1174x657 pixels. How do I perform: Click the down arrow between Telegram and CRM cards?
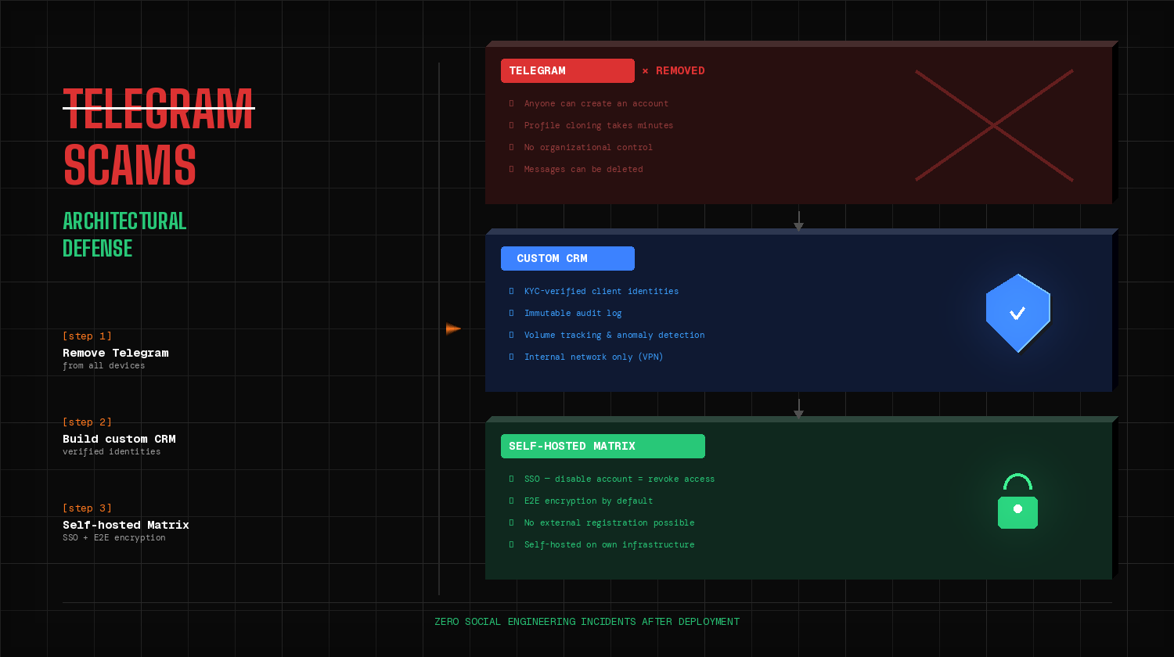click(x=798, y=221)
